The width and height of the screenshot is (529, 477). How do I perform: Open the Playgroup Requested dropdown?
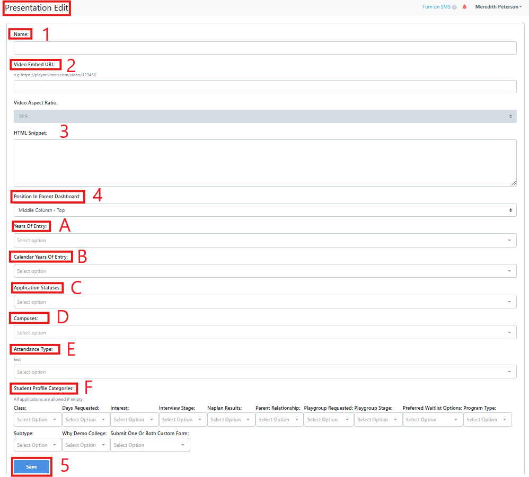click(328, 419)
